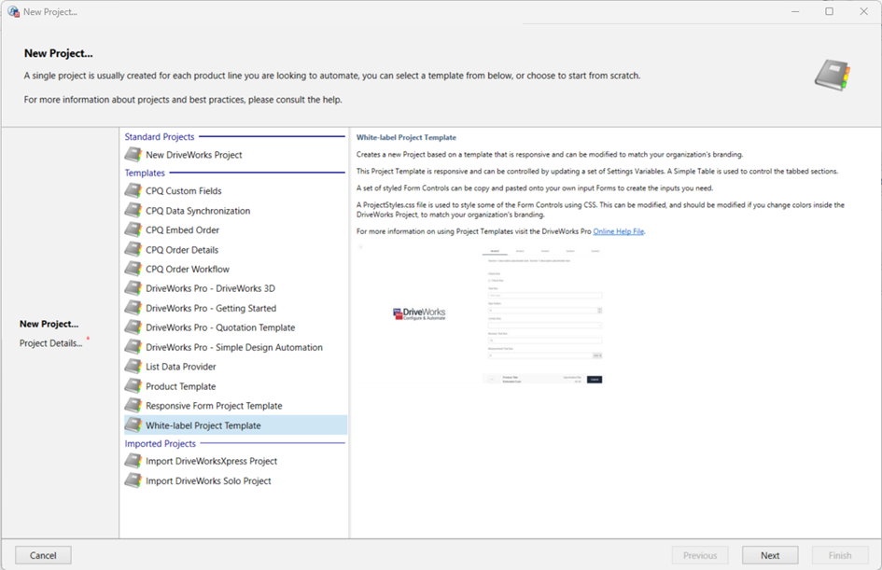Image resolution: width=882 pixels, height=570 pixels.
Task: Click the CPQ Order Workflow book icon
Action: pyautogui.click(x=133, y=270)
